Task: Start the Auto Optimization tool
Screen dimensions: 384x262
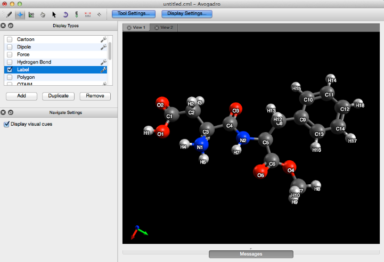Action: pos(76,14)
